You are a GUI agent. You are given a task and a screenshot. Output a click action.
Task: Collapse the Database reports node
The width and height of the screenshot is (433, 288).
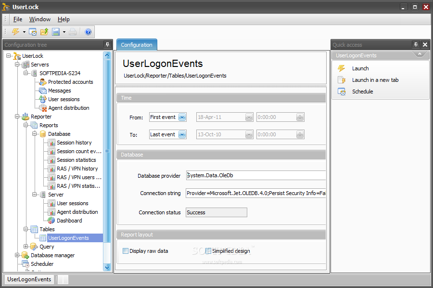tap(34, 134)
